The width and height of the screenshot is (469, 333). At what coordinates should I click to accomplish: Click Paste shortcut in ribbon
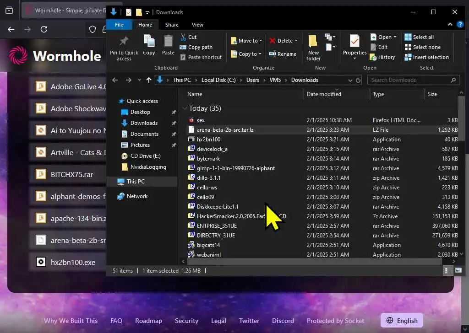201,57
